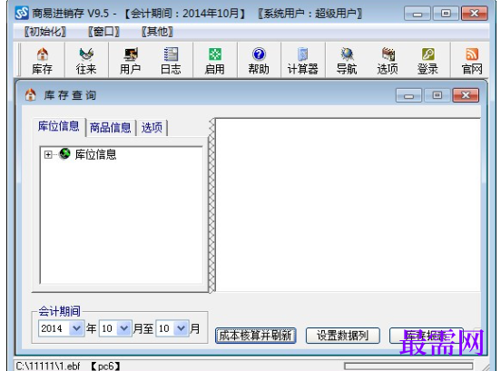Image resolution: width=501 pixels, height=371 pixels.
Task: Open the 官网 official site RSS icon
Action: 472,61
